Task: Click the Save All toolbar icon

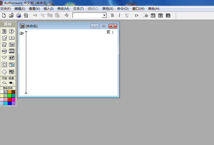Action: pos(19,15)
